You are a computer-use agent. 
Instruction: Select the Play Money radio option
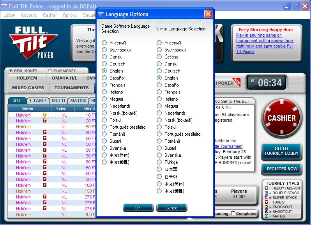49,71
